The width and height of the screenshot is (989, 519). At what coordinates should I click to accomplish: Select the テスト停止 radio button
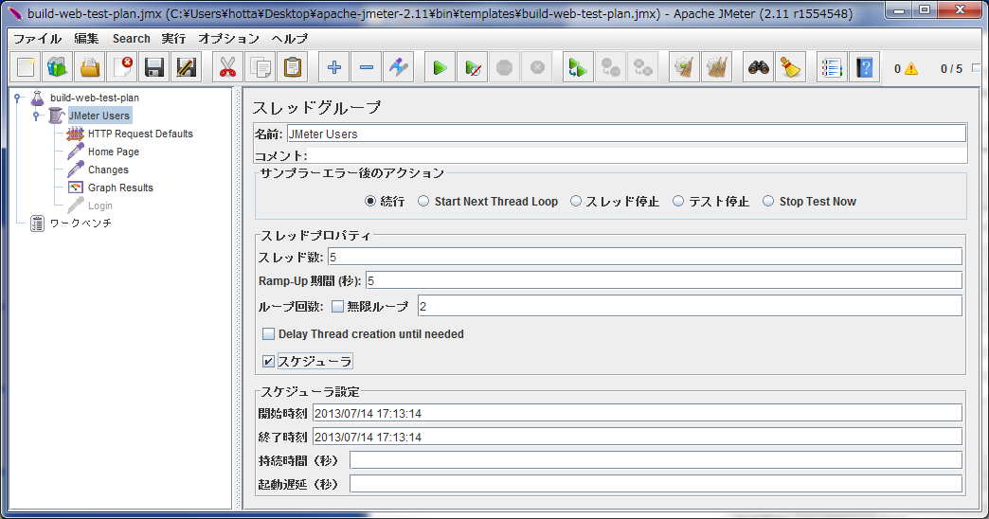(x=678, y=201)
